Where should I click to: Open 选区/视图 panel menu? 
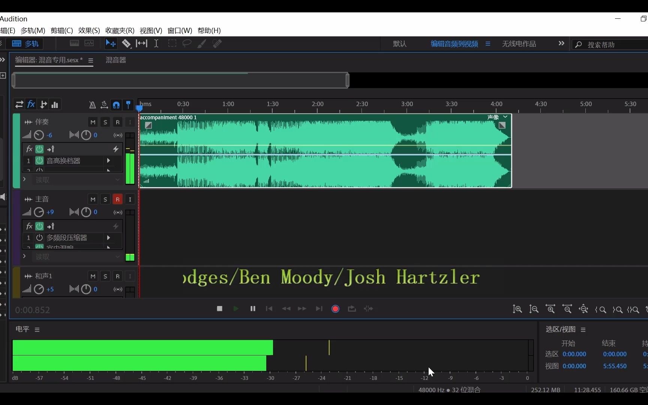(x=583, y=330)
